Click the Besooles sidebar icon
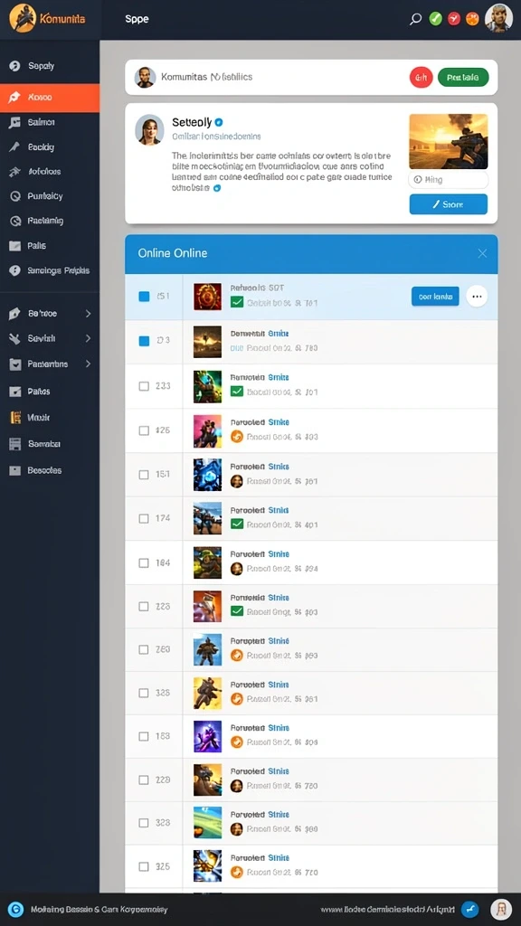Viewport: 521px width, 926px height. click(15, 470)
